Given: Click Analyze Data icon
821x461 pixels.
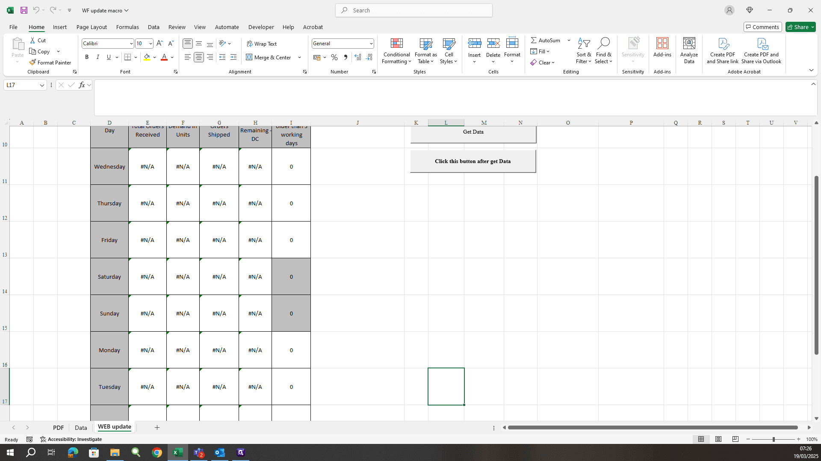Looking at the screenshot, I should point(689,43).
